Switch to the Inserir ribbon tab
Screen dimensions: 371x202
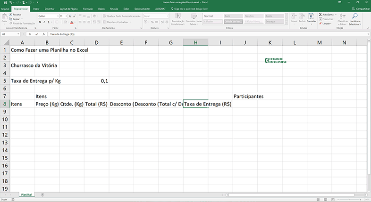36,9
